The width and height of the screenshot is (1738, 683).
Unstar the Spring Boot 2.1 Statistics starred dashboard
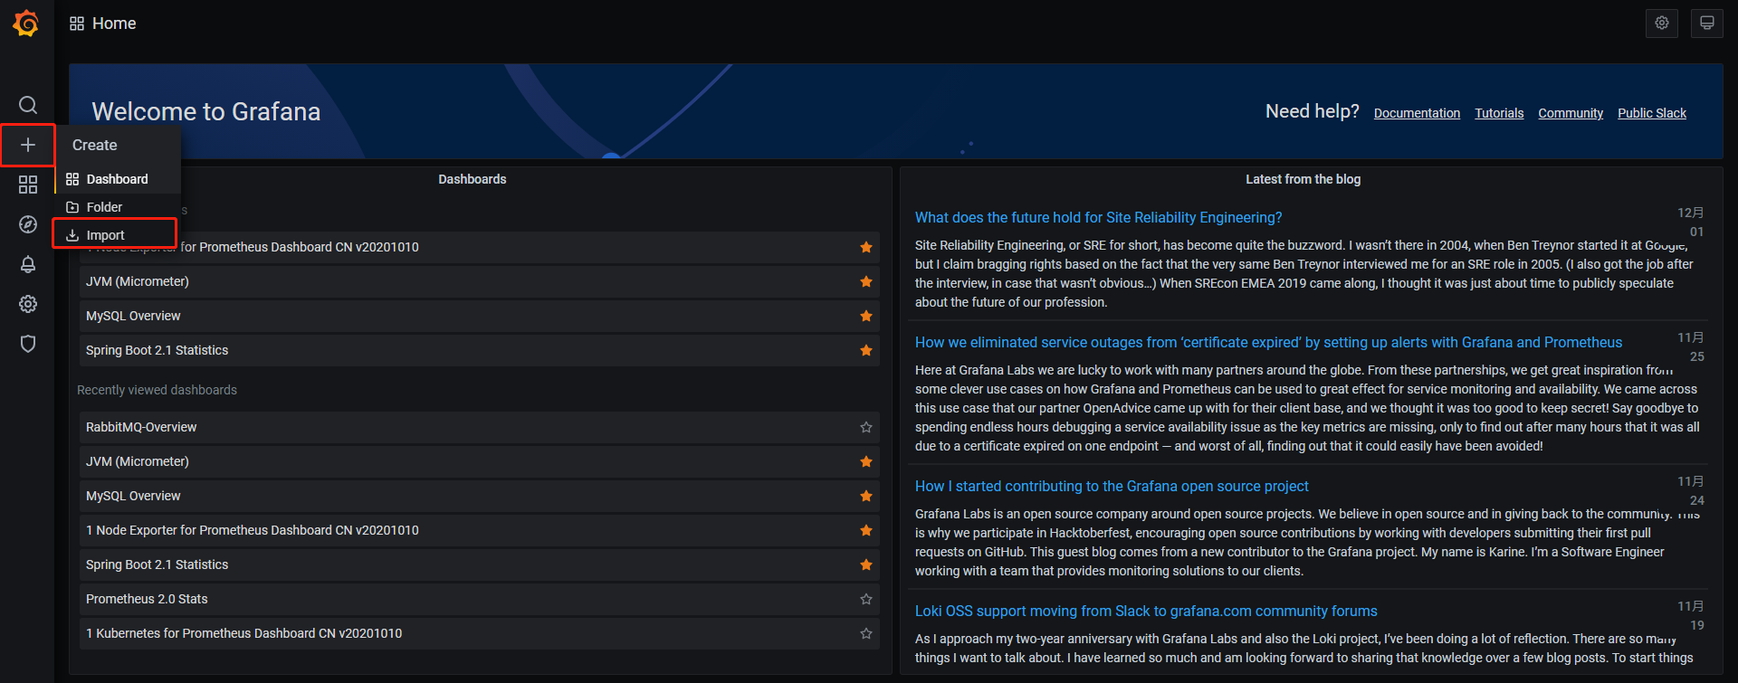pyautogui.click(x=865, y=350)
